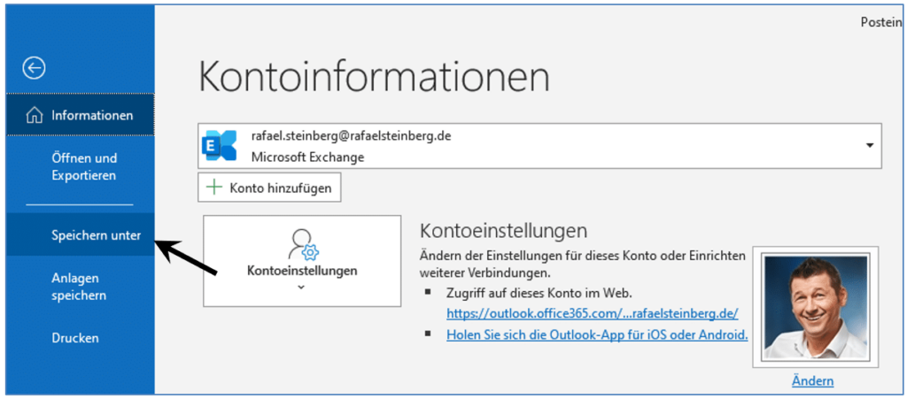Follow the Outlook-App für iOS oder Android link
907x399 pixels.
coord(598,334)
